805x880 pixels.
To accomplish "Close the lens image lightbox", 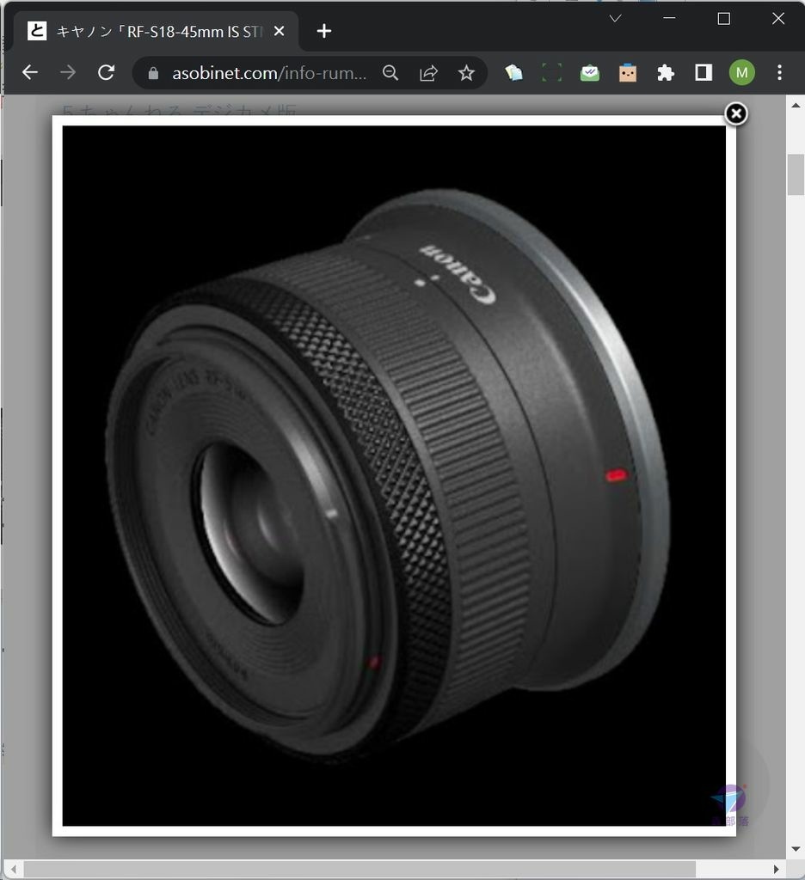I will pyautogui.click(x=736, y=114).
